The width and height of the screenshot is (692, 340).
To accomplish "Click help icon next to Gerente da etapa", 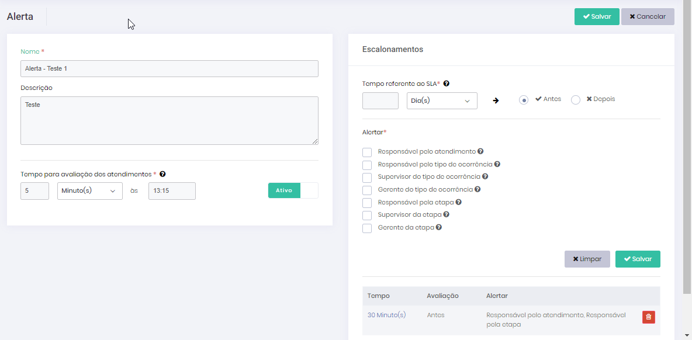I will 439,227.
